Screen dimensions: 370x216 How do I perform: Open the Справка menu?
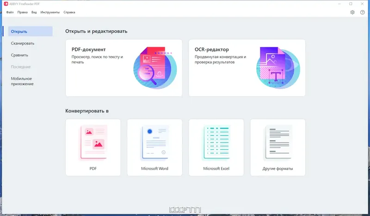69,12
